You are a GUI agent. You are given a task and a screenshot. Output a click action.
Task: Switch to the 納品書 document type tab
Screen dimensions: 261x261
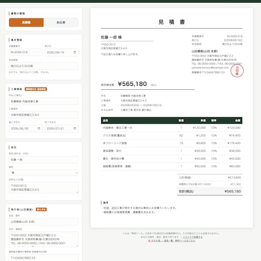point(61,22)
